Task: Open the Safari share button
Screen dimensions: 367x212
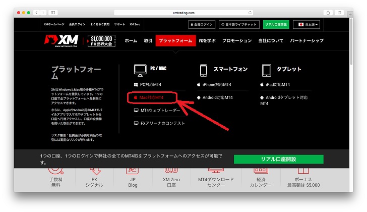Action: (328, 13)
